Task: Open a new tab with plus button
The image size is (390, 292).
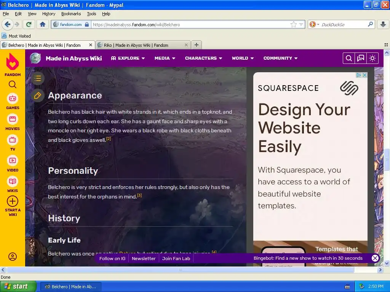Action: pyautogui.click(x=197, y=45)
